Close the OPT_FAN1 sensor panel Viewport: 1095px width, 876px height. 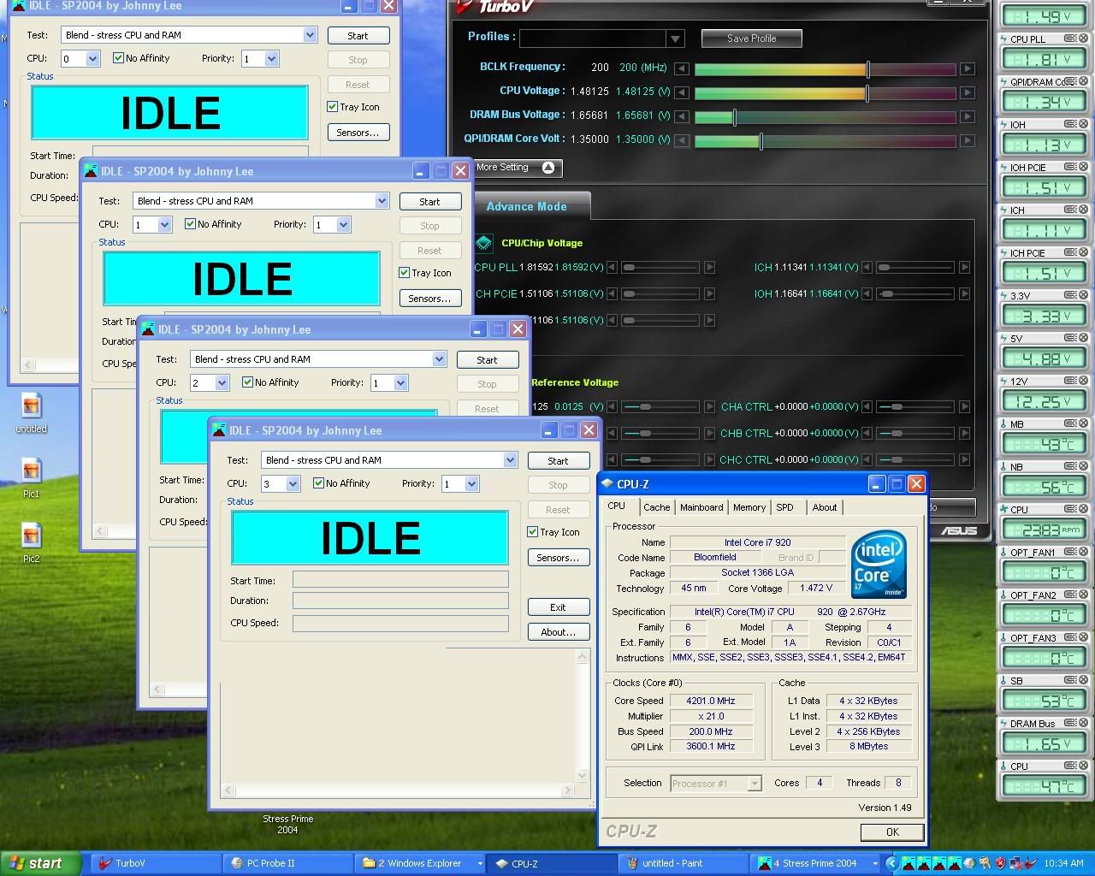[1084, 552]
